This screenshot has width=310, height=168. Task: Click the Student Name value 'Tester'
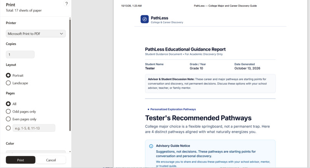pyautogui.click(x=150, y=68)
